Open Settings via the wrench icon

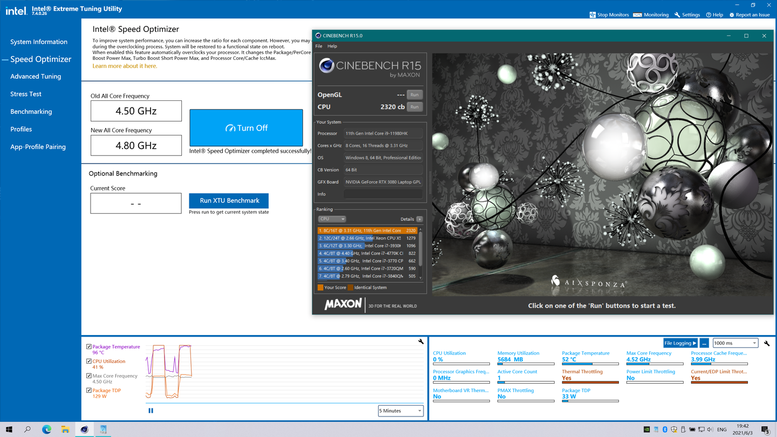(676, 15)
